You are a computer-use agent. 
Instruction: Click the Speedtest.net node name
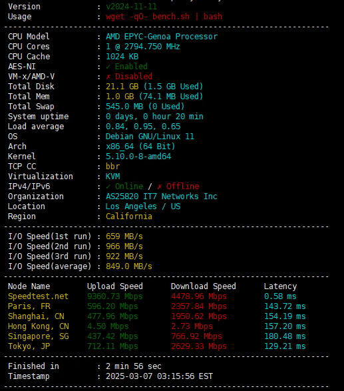point(38,296)
